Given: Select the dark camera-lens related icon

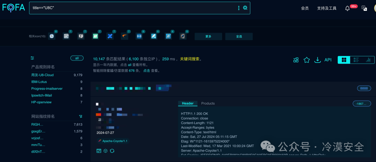Looking at the screenshot, I should (183, 37).
